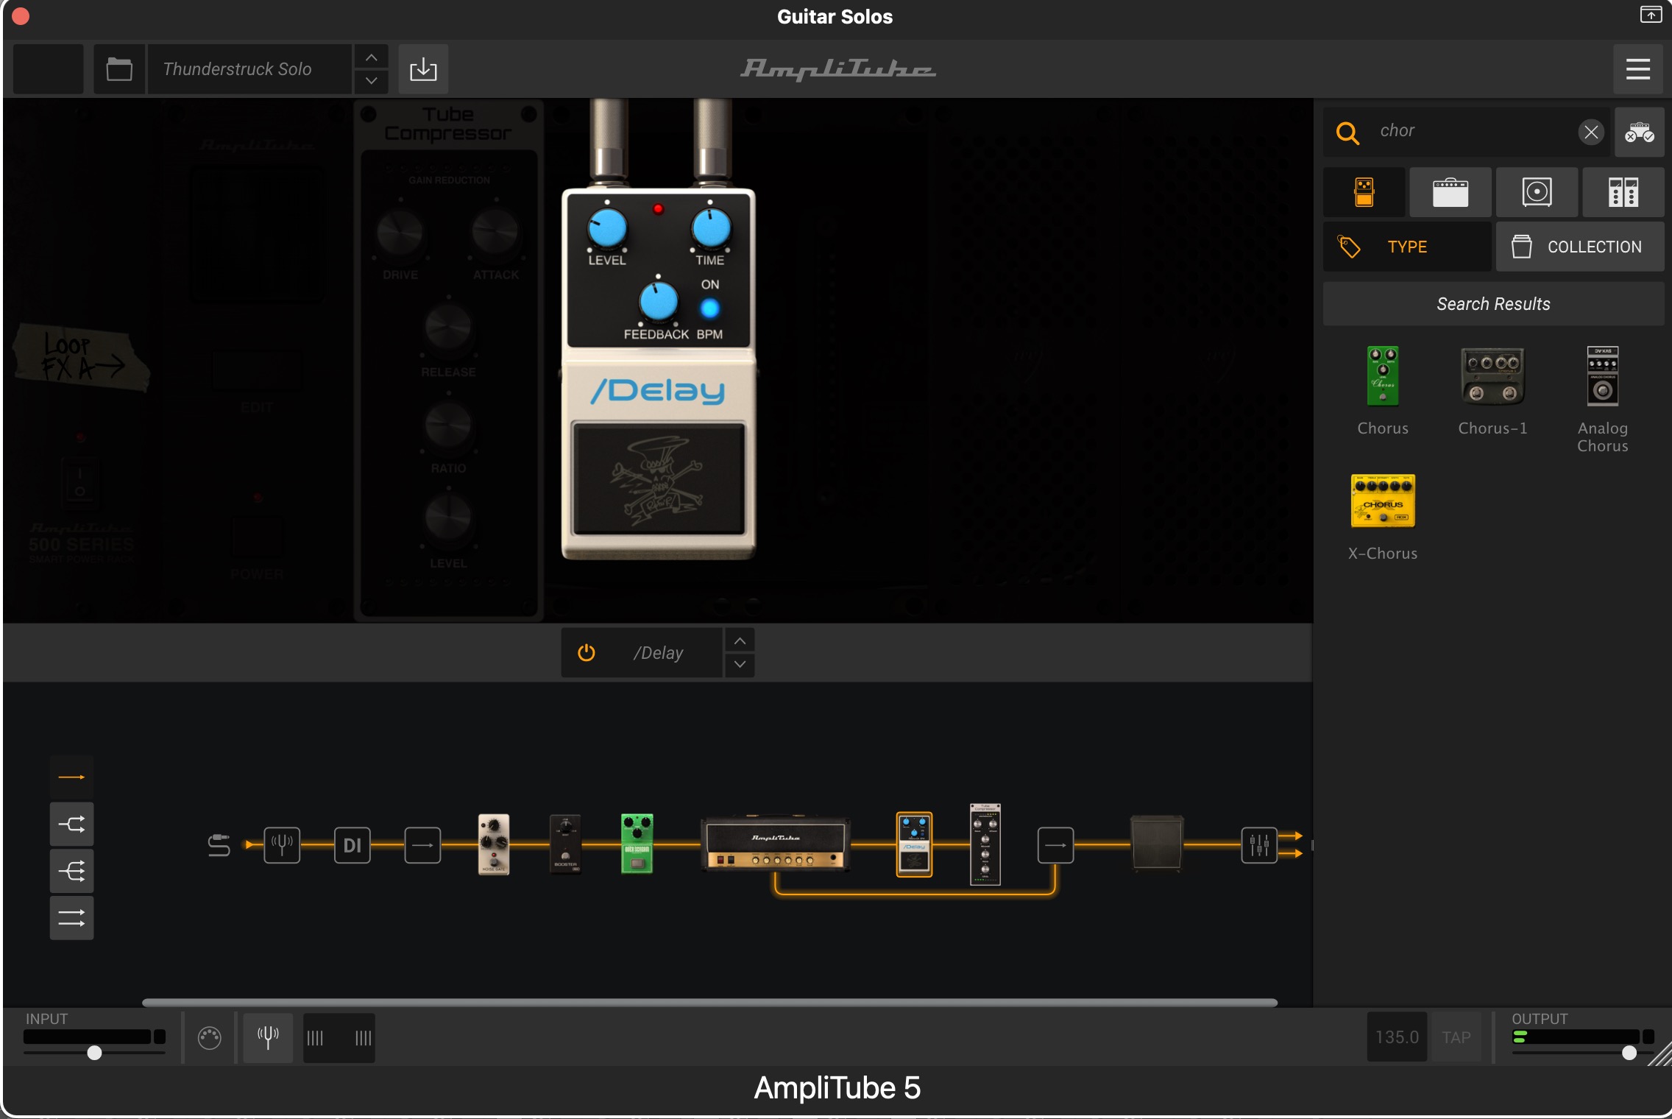Click the LEVEL knob on Delay pedal

607,228
